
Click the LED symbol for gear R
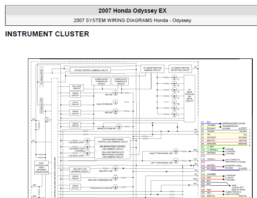click(x=174, y=84)
